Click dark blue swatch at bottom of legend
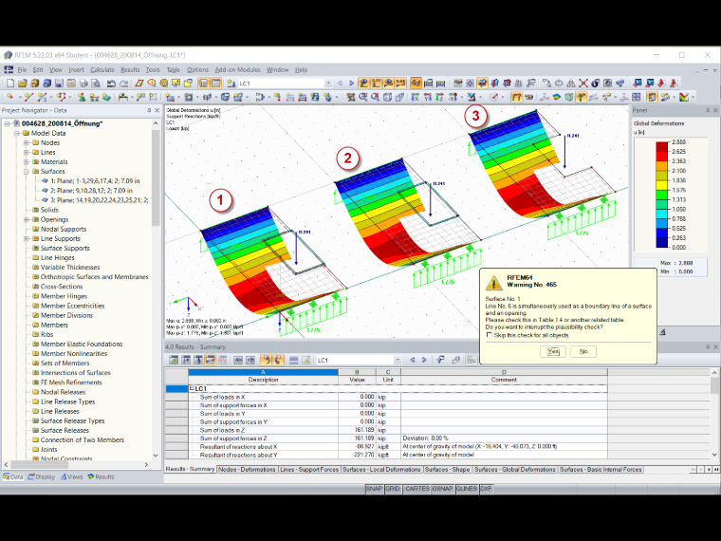Image resolution: width=721 pixels, height=541 pixels. 661,242
